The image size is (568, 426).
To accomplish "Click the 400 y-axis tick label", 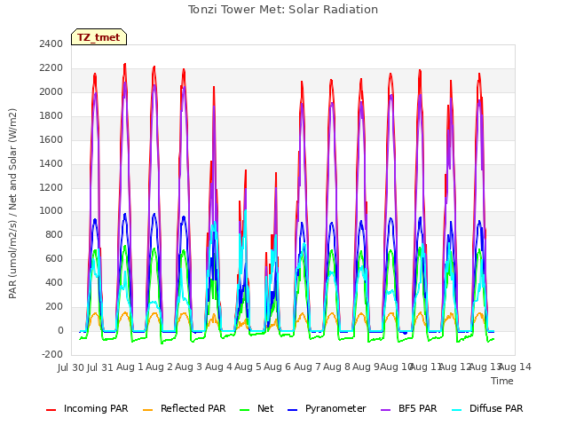I will click(x=54, y=282).
